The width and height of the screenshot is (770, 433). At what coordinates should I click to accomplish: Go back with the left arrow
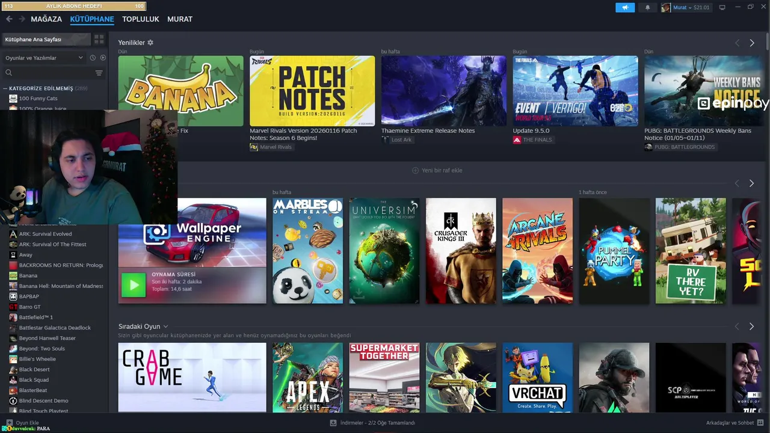(9, 19)
